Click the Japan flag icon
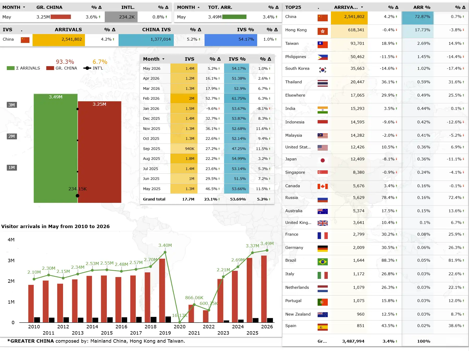Viewport: 469px width, 351px height. pyautogui.click(x=323, y=160)
